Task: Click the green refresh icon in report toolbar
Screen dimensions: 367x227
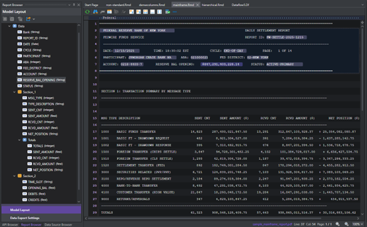Action: coord(87,12)
